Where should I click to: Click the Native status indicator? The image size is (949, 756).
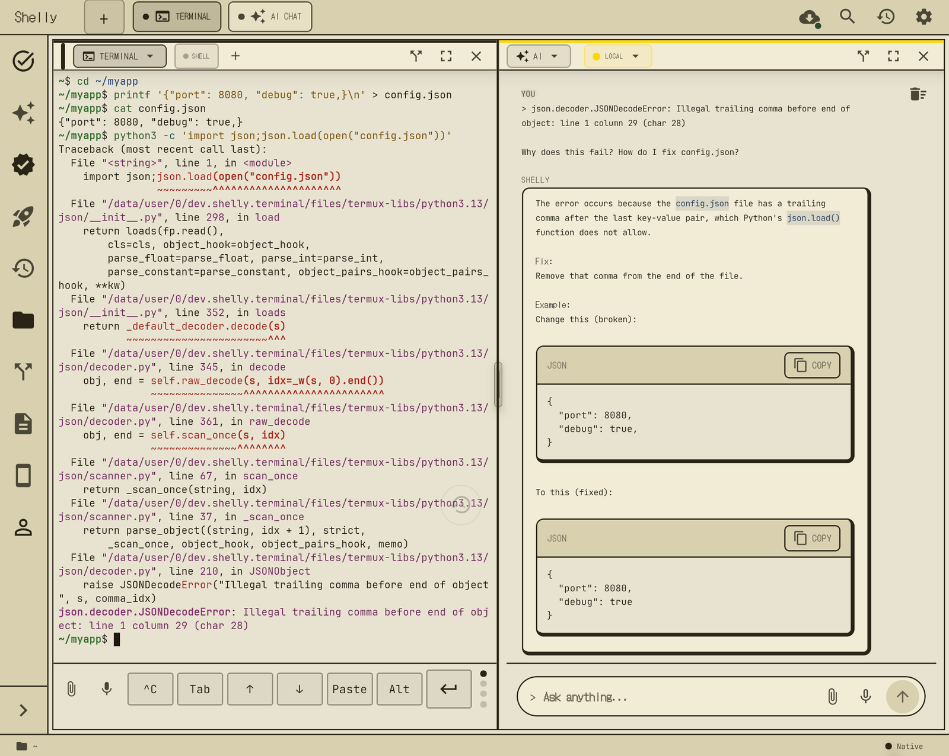tap(904, 746)
